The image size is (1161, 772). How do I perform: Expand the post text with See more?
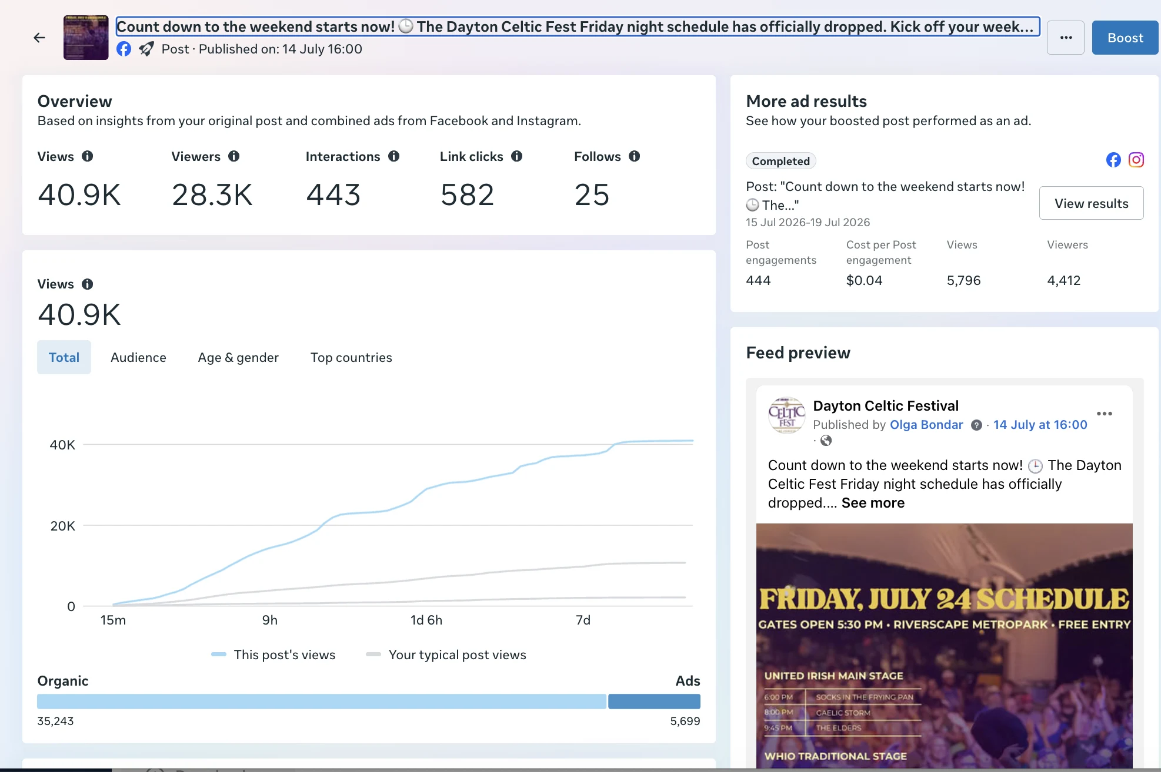pyautogui.click(x=873, y=503)
